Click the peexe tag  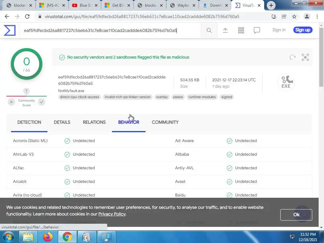(x=178, y=97)
